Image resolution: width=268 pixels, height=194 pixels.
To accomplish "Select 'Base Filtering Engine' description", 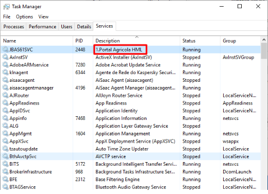I will (118, 180).
